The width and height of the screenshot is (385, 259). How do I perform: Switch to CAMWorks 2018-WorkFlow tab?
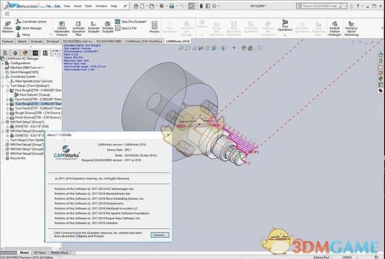point(144,41)
